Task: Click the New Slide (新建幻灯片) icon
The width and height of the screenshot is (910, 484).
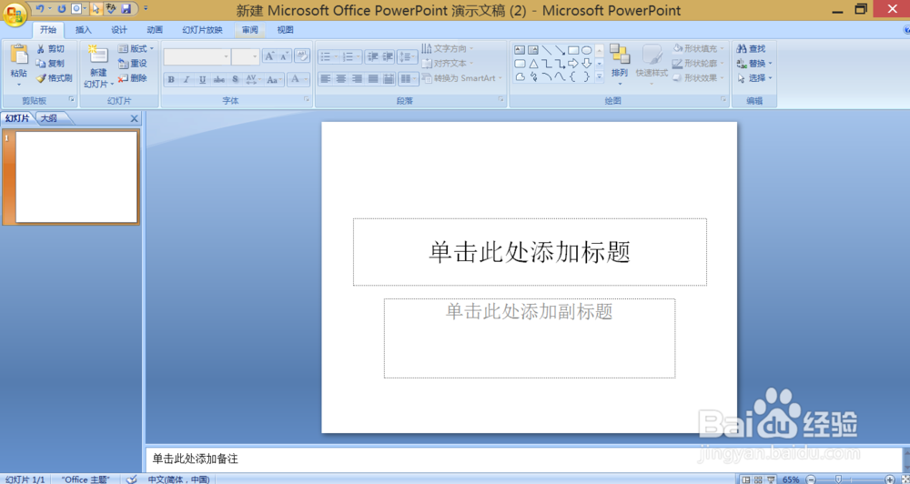Action: (x=98, y=55)
